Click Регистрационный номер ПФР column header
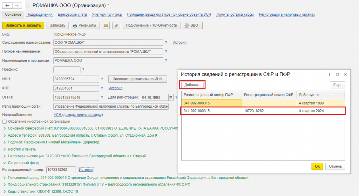This screenshot has height=196, width=359. (x=211, y=95)
